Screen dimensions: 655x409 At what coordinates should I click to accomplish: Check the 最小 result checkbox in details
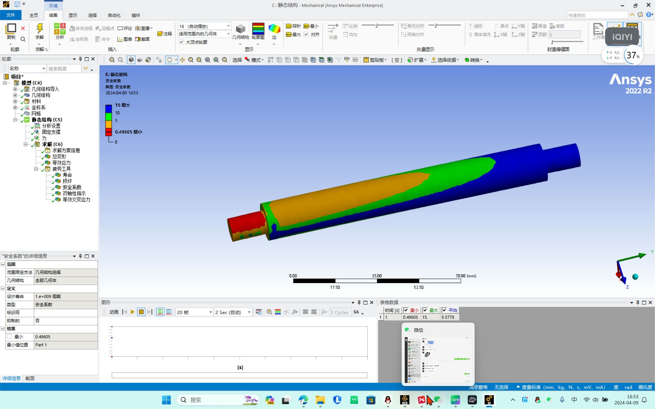coord(9,336)
